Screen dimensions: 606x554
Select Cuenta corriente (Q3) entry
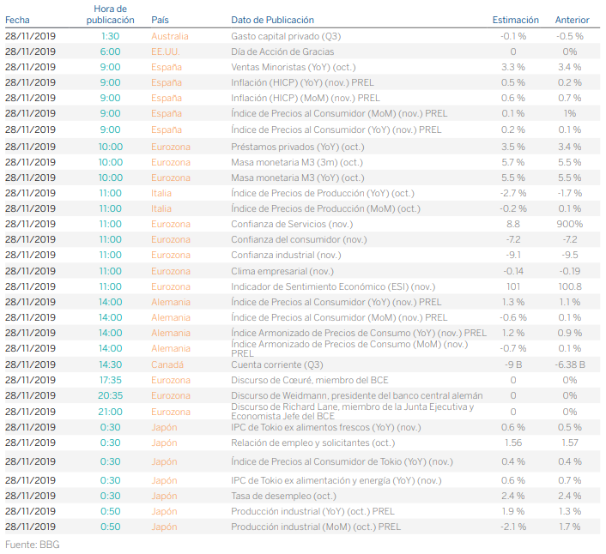click(x=277, y=364)
